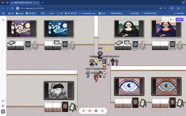Click A-frame sign near blue Starry Night

click(72, 45)
